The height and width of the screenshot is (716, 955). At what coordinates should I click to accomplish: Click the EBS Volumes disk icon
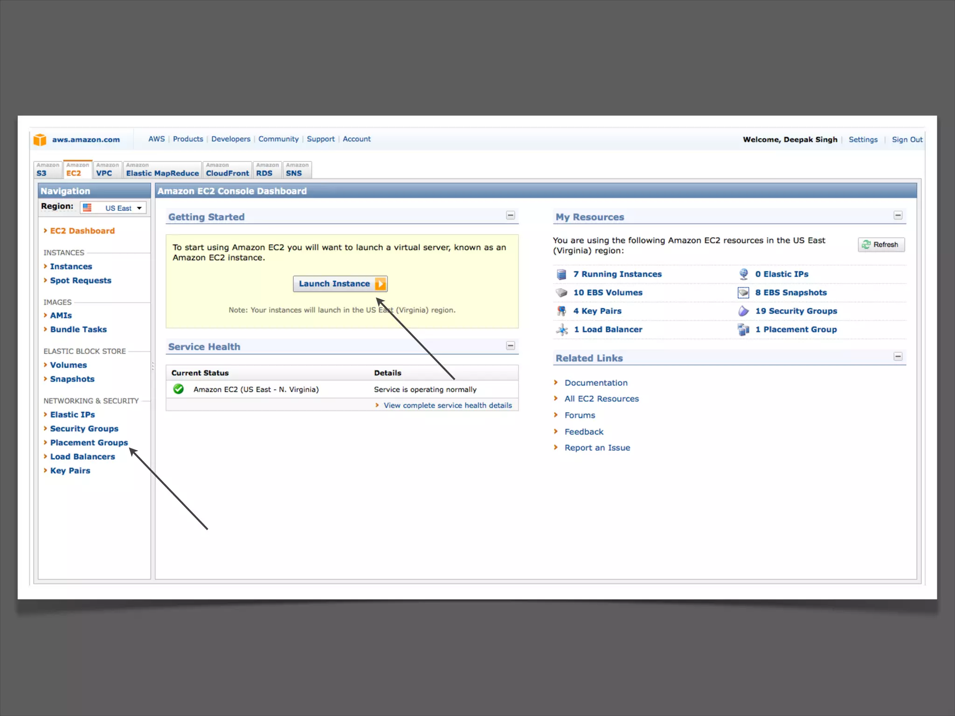pos(561,293)
